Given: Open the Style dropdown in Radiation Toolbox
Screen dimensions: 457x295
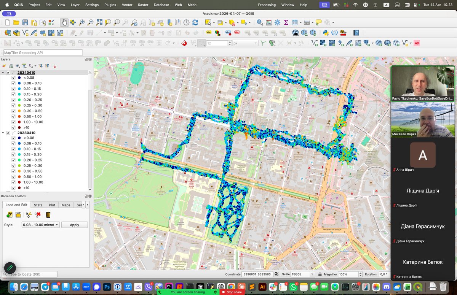Looking at the screenshot, I should 41,225.
